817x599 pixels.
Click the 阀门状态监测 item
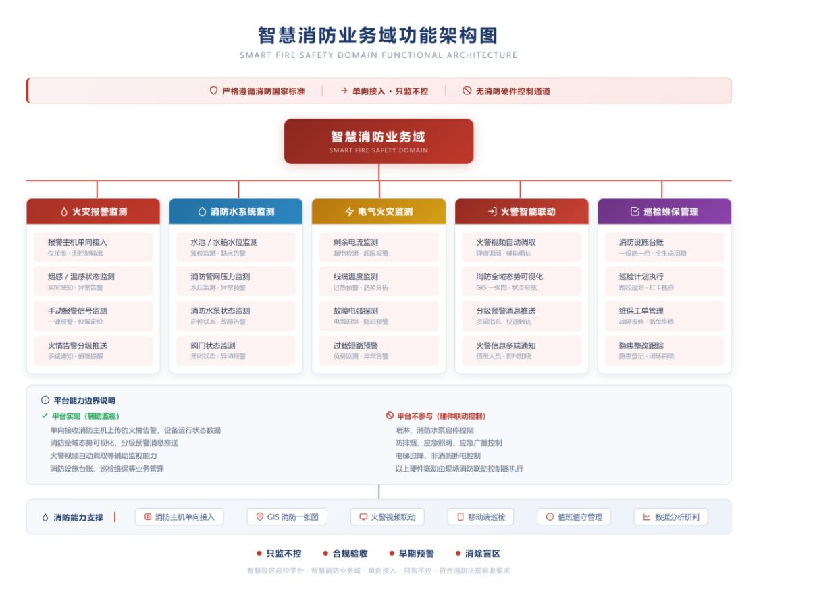tap(236, 350)
